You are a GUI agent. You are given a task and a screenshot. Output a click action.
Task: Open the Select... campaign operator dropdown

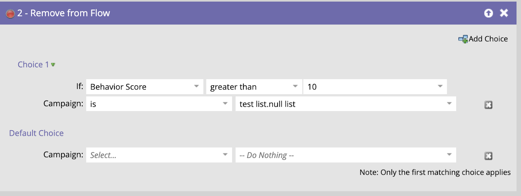click(x=159, y=155)
